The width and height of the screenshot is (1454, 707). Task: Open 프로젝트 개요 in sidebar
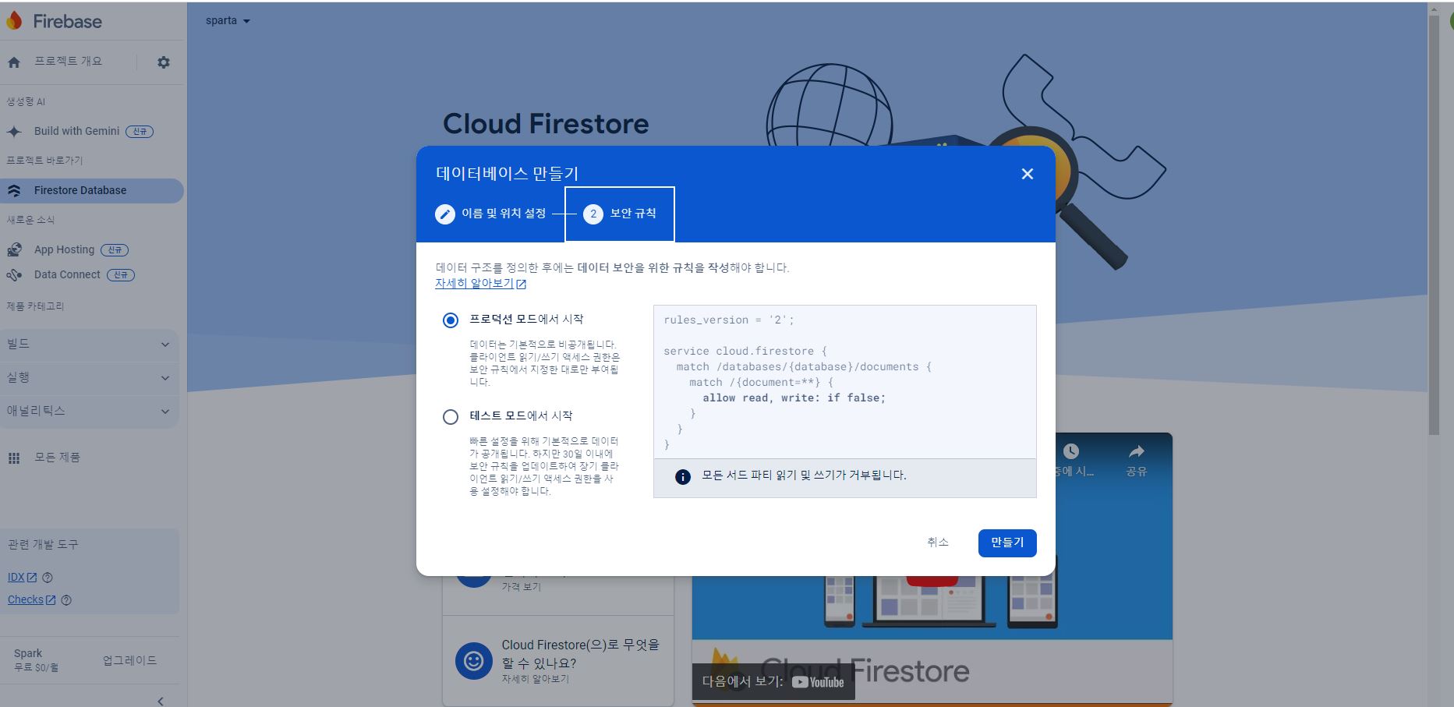click(68, 62)
